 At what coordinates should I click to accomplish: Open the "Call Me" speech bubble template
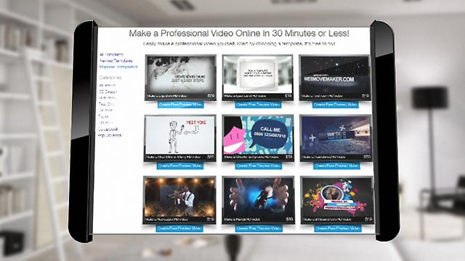(x=258, y=138)
